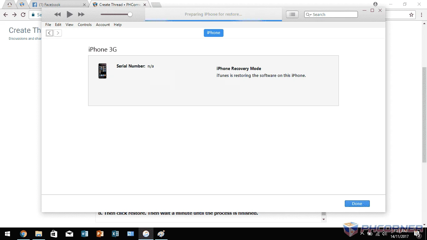Open the search magnifier dropdown in iTunes
427x240 pixels.
(309, 14)
